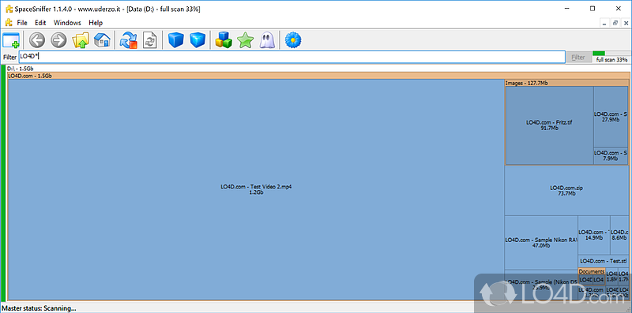Close the inner document window
The image size is (632, 313).
(626, 24)
